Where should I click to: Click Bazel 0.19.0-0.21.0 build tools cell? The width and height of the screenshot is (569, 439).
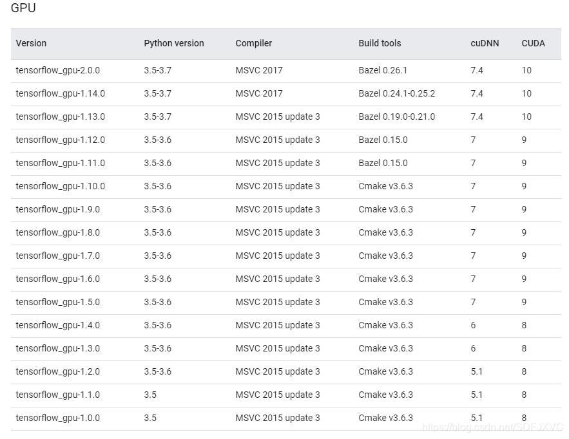[x=397, y=117]
